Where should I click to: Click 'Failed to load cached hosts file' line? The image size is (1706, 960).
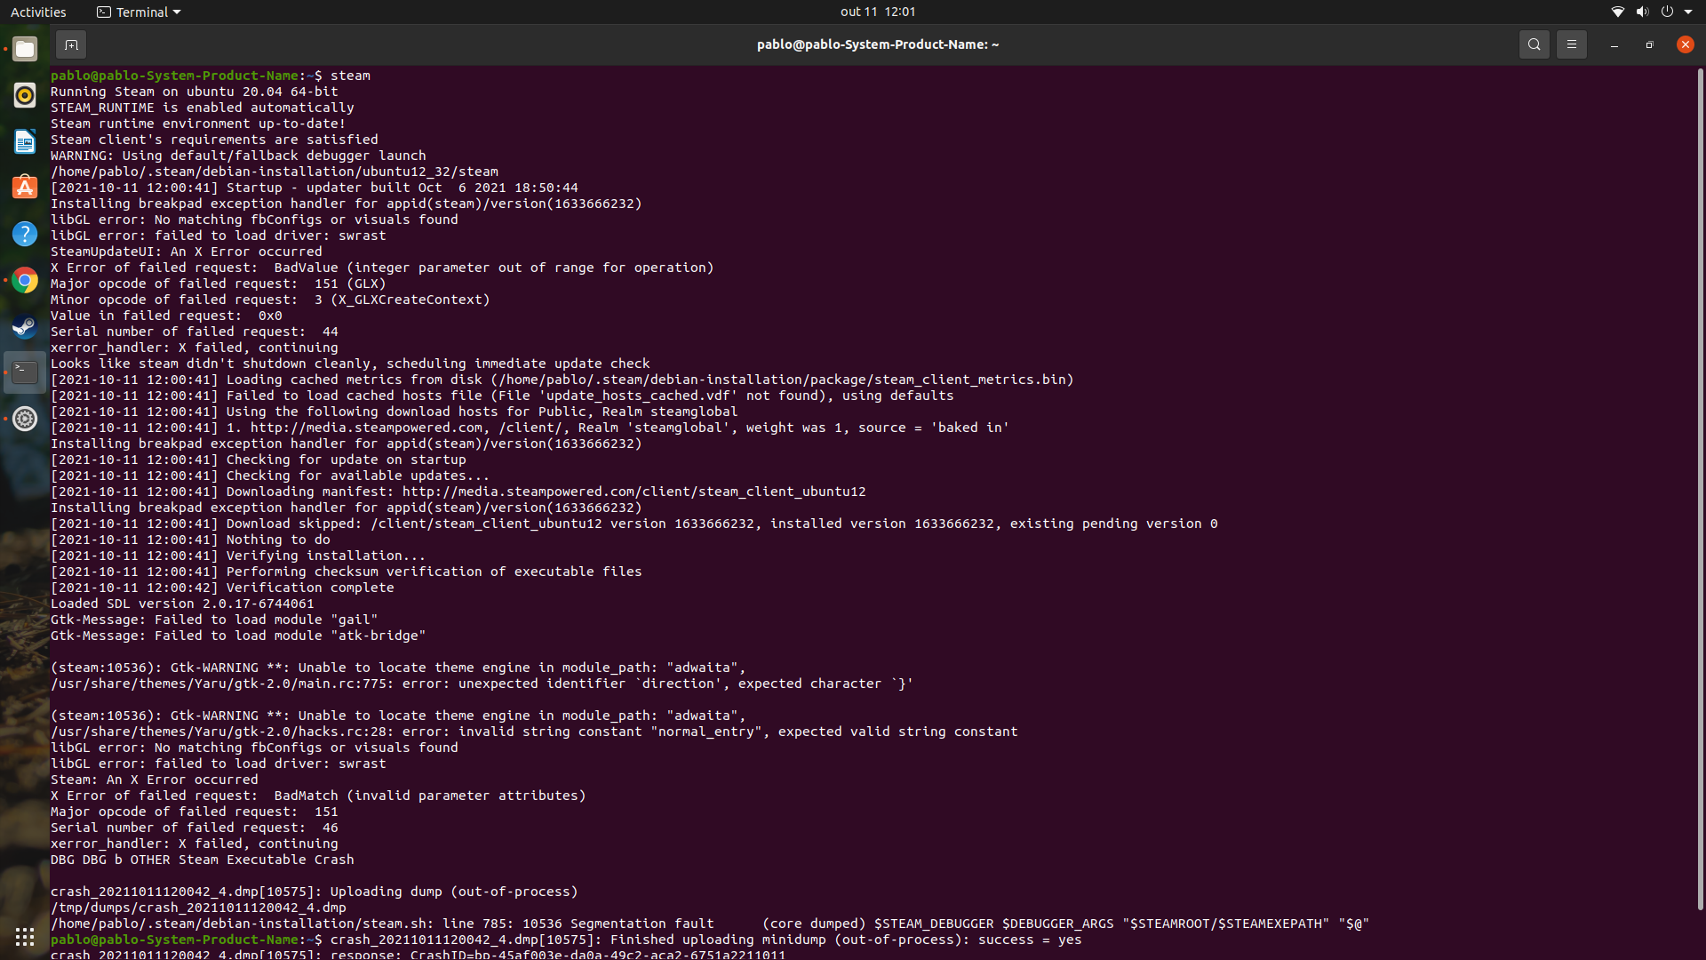tap(502, 396)
